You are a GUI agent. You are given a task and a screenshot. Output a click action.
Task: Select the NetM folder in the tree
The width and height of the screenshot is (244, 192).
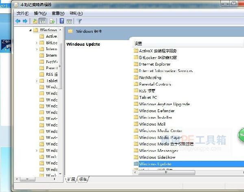tap(48, 62)
